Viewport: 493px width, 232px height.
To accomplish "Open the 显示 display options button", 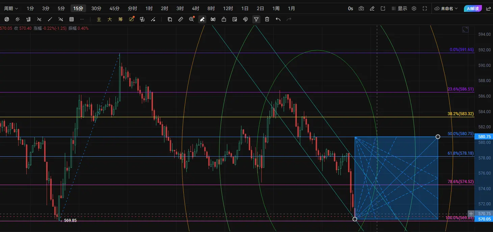I will [399, 8].
